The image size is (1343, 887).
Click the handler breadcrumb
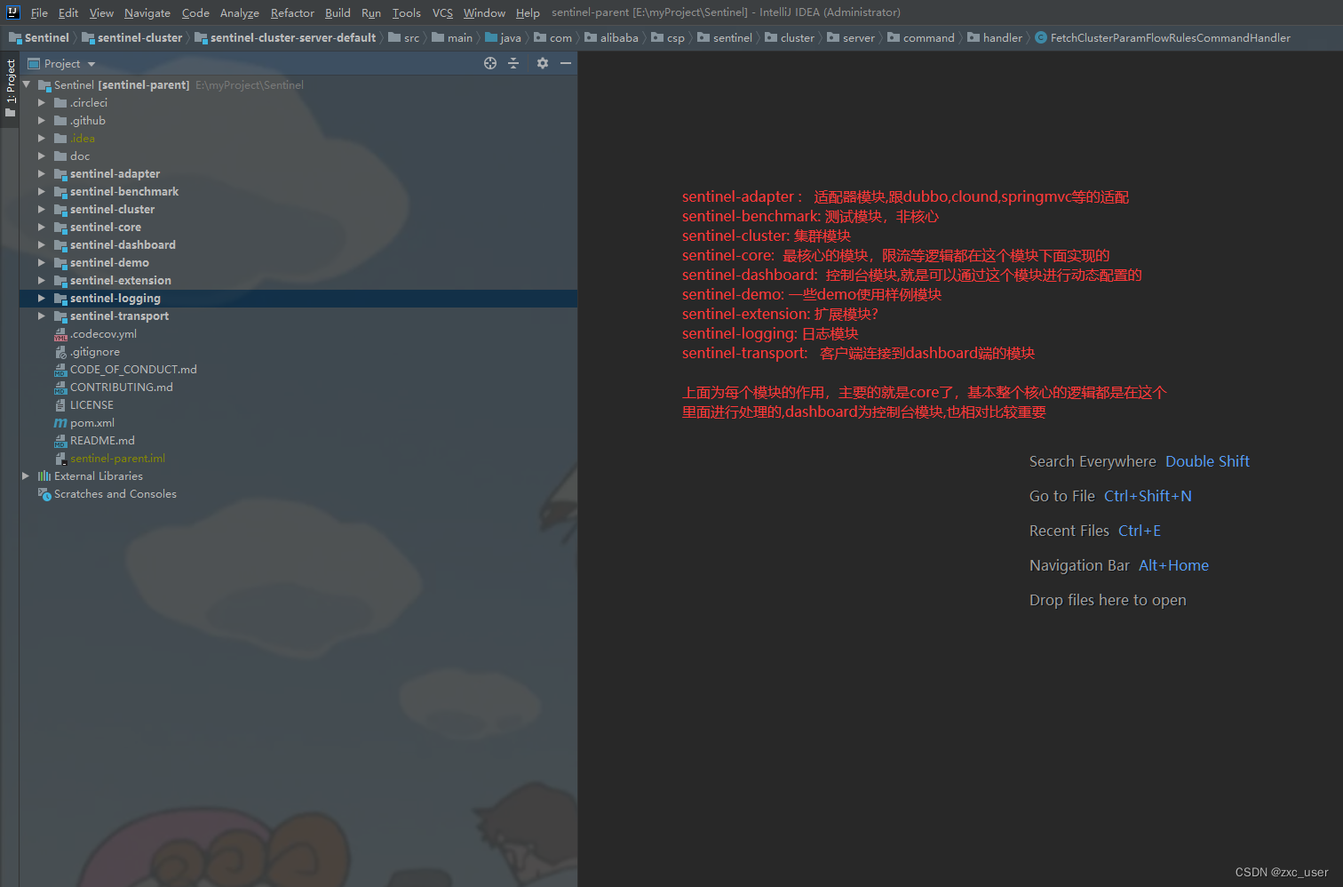(x=995, y=37)
